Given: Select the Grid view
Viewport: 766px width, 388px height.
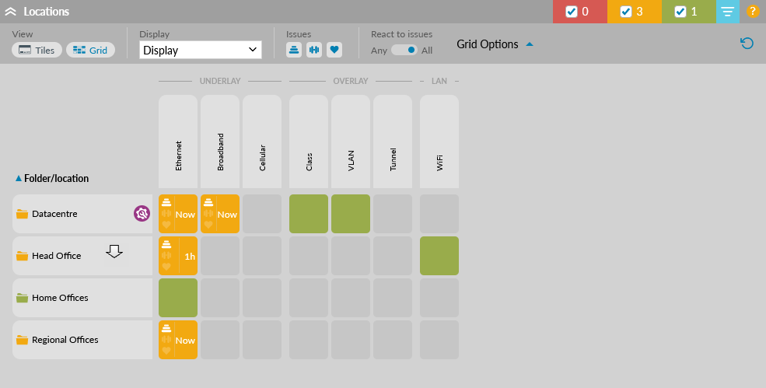Looking at the screenshot, I should click(x=90, y=50).
